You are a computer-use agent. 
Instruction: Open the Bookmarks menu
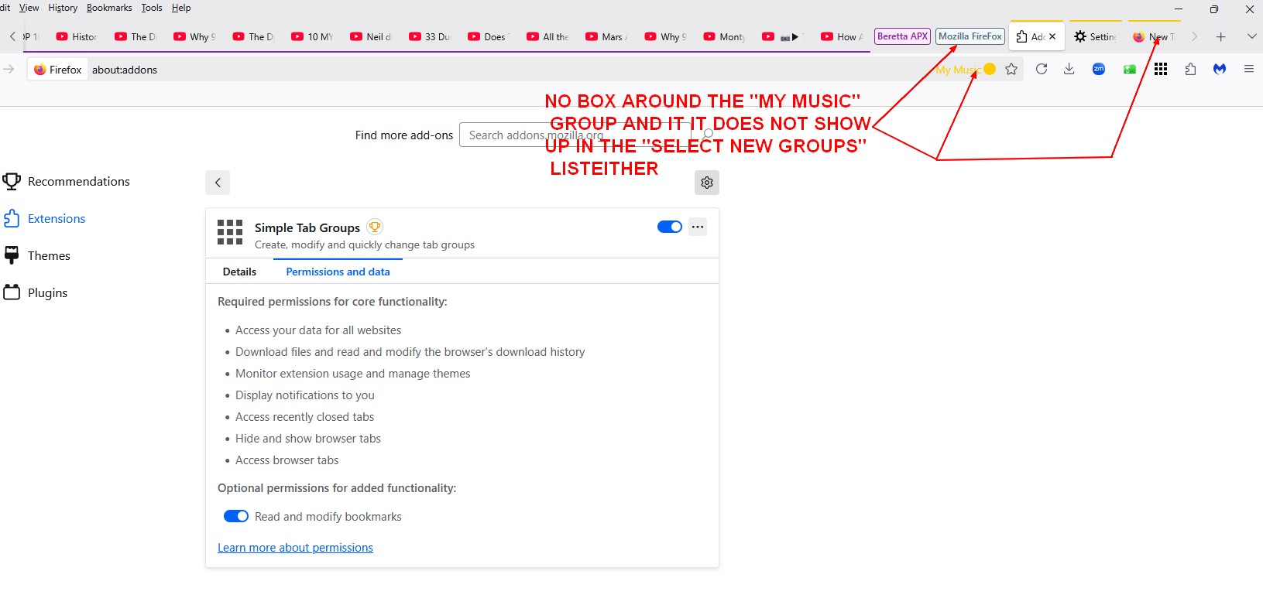[x=109, y=8]
